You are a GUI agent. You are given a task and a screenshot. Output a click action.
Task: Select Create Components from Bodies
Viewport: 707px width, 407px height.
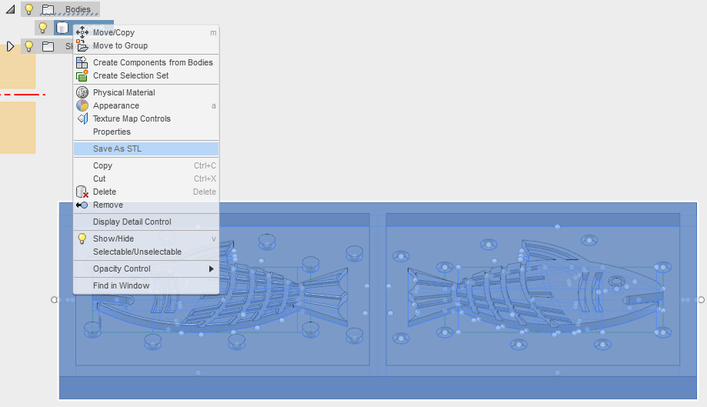click(x=146, y=62)
